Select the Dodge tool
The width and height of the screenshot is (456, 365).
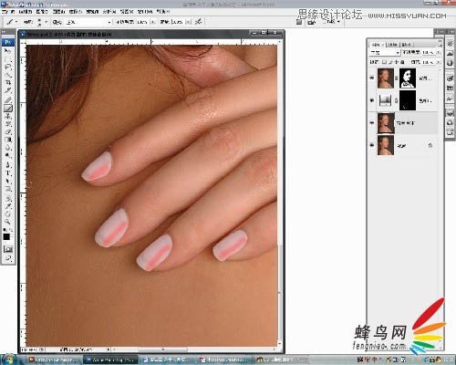[7, 155]
